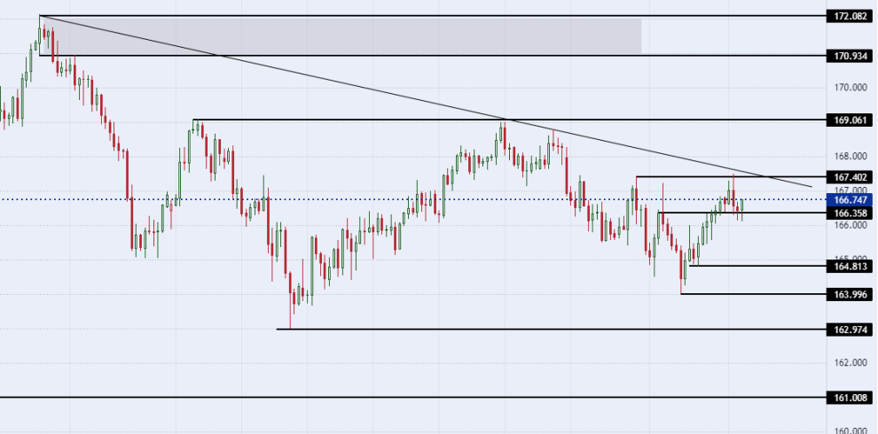
Task: Click the 162.000 price axis tick
Action: pyautogui.click(x=849, y=363)
